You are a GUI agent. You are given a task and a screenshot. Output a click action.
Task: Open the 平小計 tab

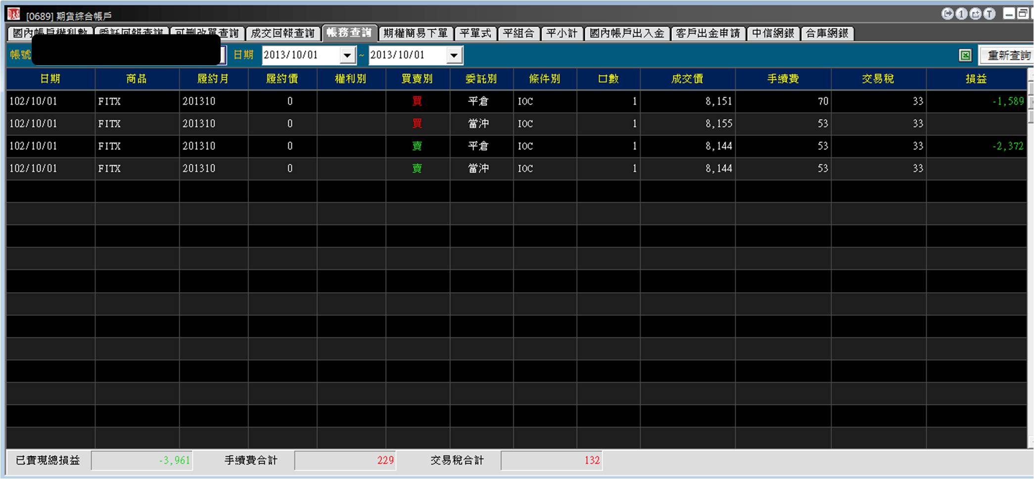[x=562, y=33]
